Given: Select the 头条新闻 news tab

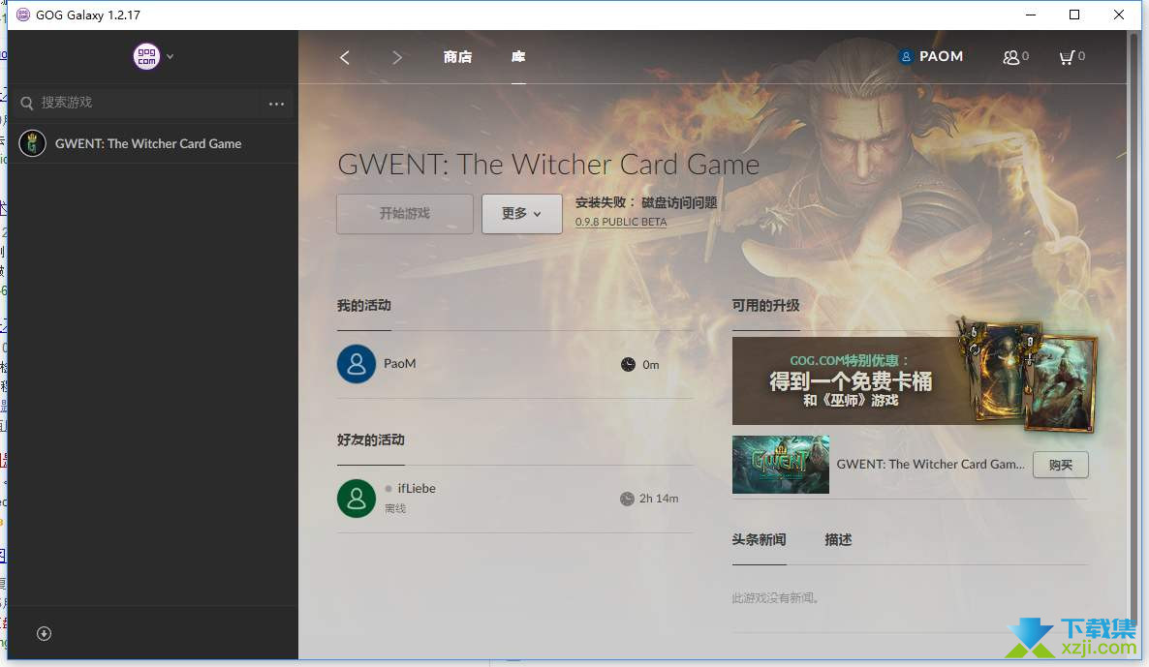Looking at the screenshot, I should point(760,540).
